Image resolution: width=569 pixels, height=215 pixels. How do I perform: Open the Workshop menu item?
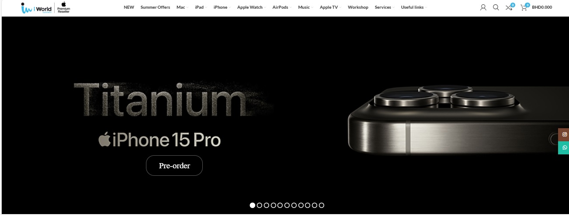click(358, 7)
